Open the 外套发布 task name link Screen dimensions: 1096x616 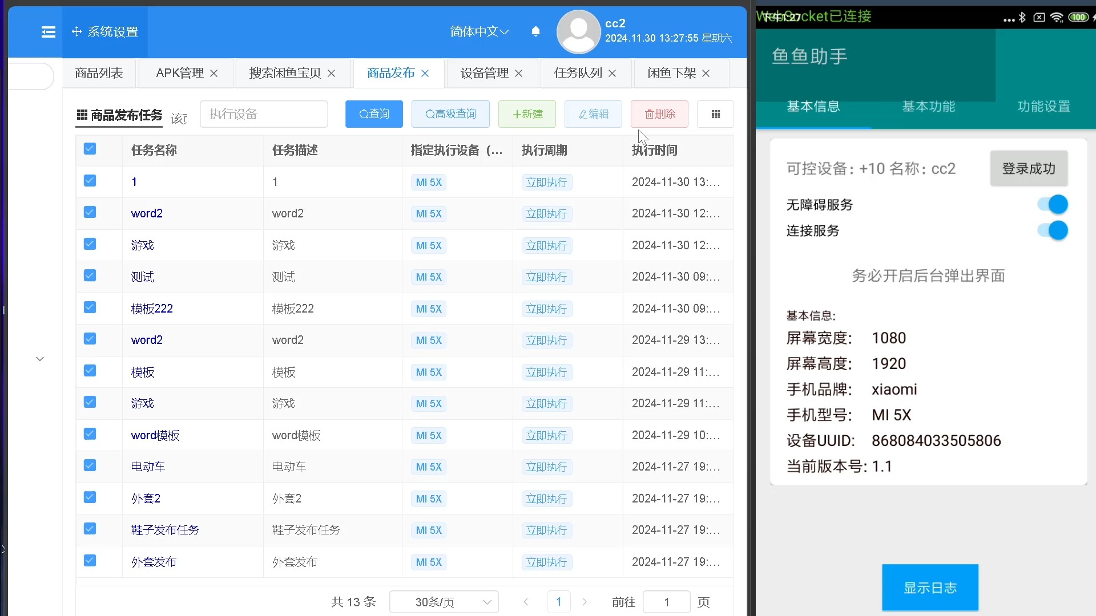[x=154, y=562]
